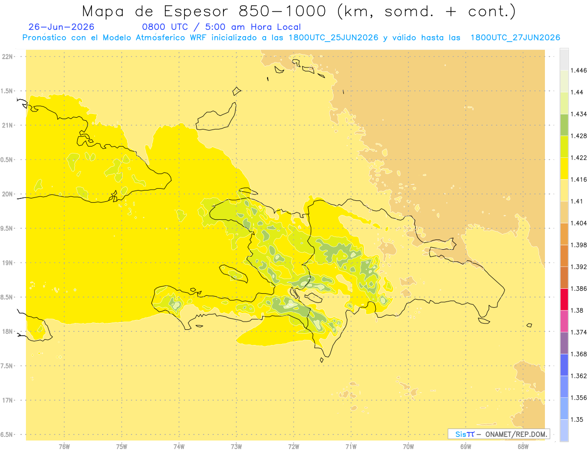Click the time label '0800 UTC / 5:00 am Hora Local'
Viewport: 587px width, 453px height.
pyautogui.click(x=221, y=27)
